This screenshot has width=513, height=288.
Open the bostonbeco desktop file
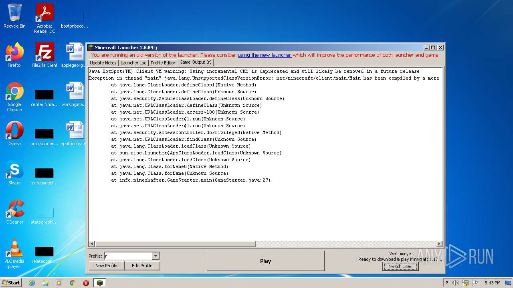coord(75,18)
